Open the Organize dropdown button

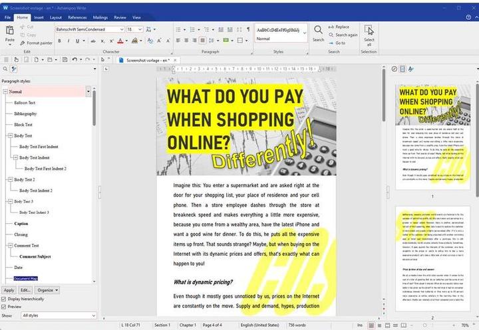47,290
